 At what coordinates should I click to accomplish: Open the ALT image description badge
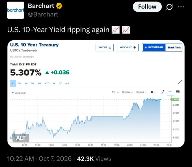tap(21, 138)
